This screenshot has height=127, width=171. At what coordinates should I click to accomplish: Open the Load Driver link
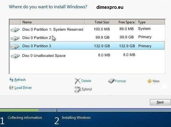(23, 88)
